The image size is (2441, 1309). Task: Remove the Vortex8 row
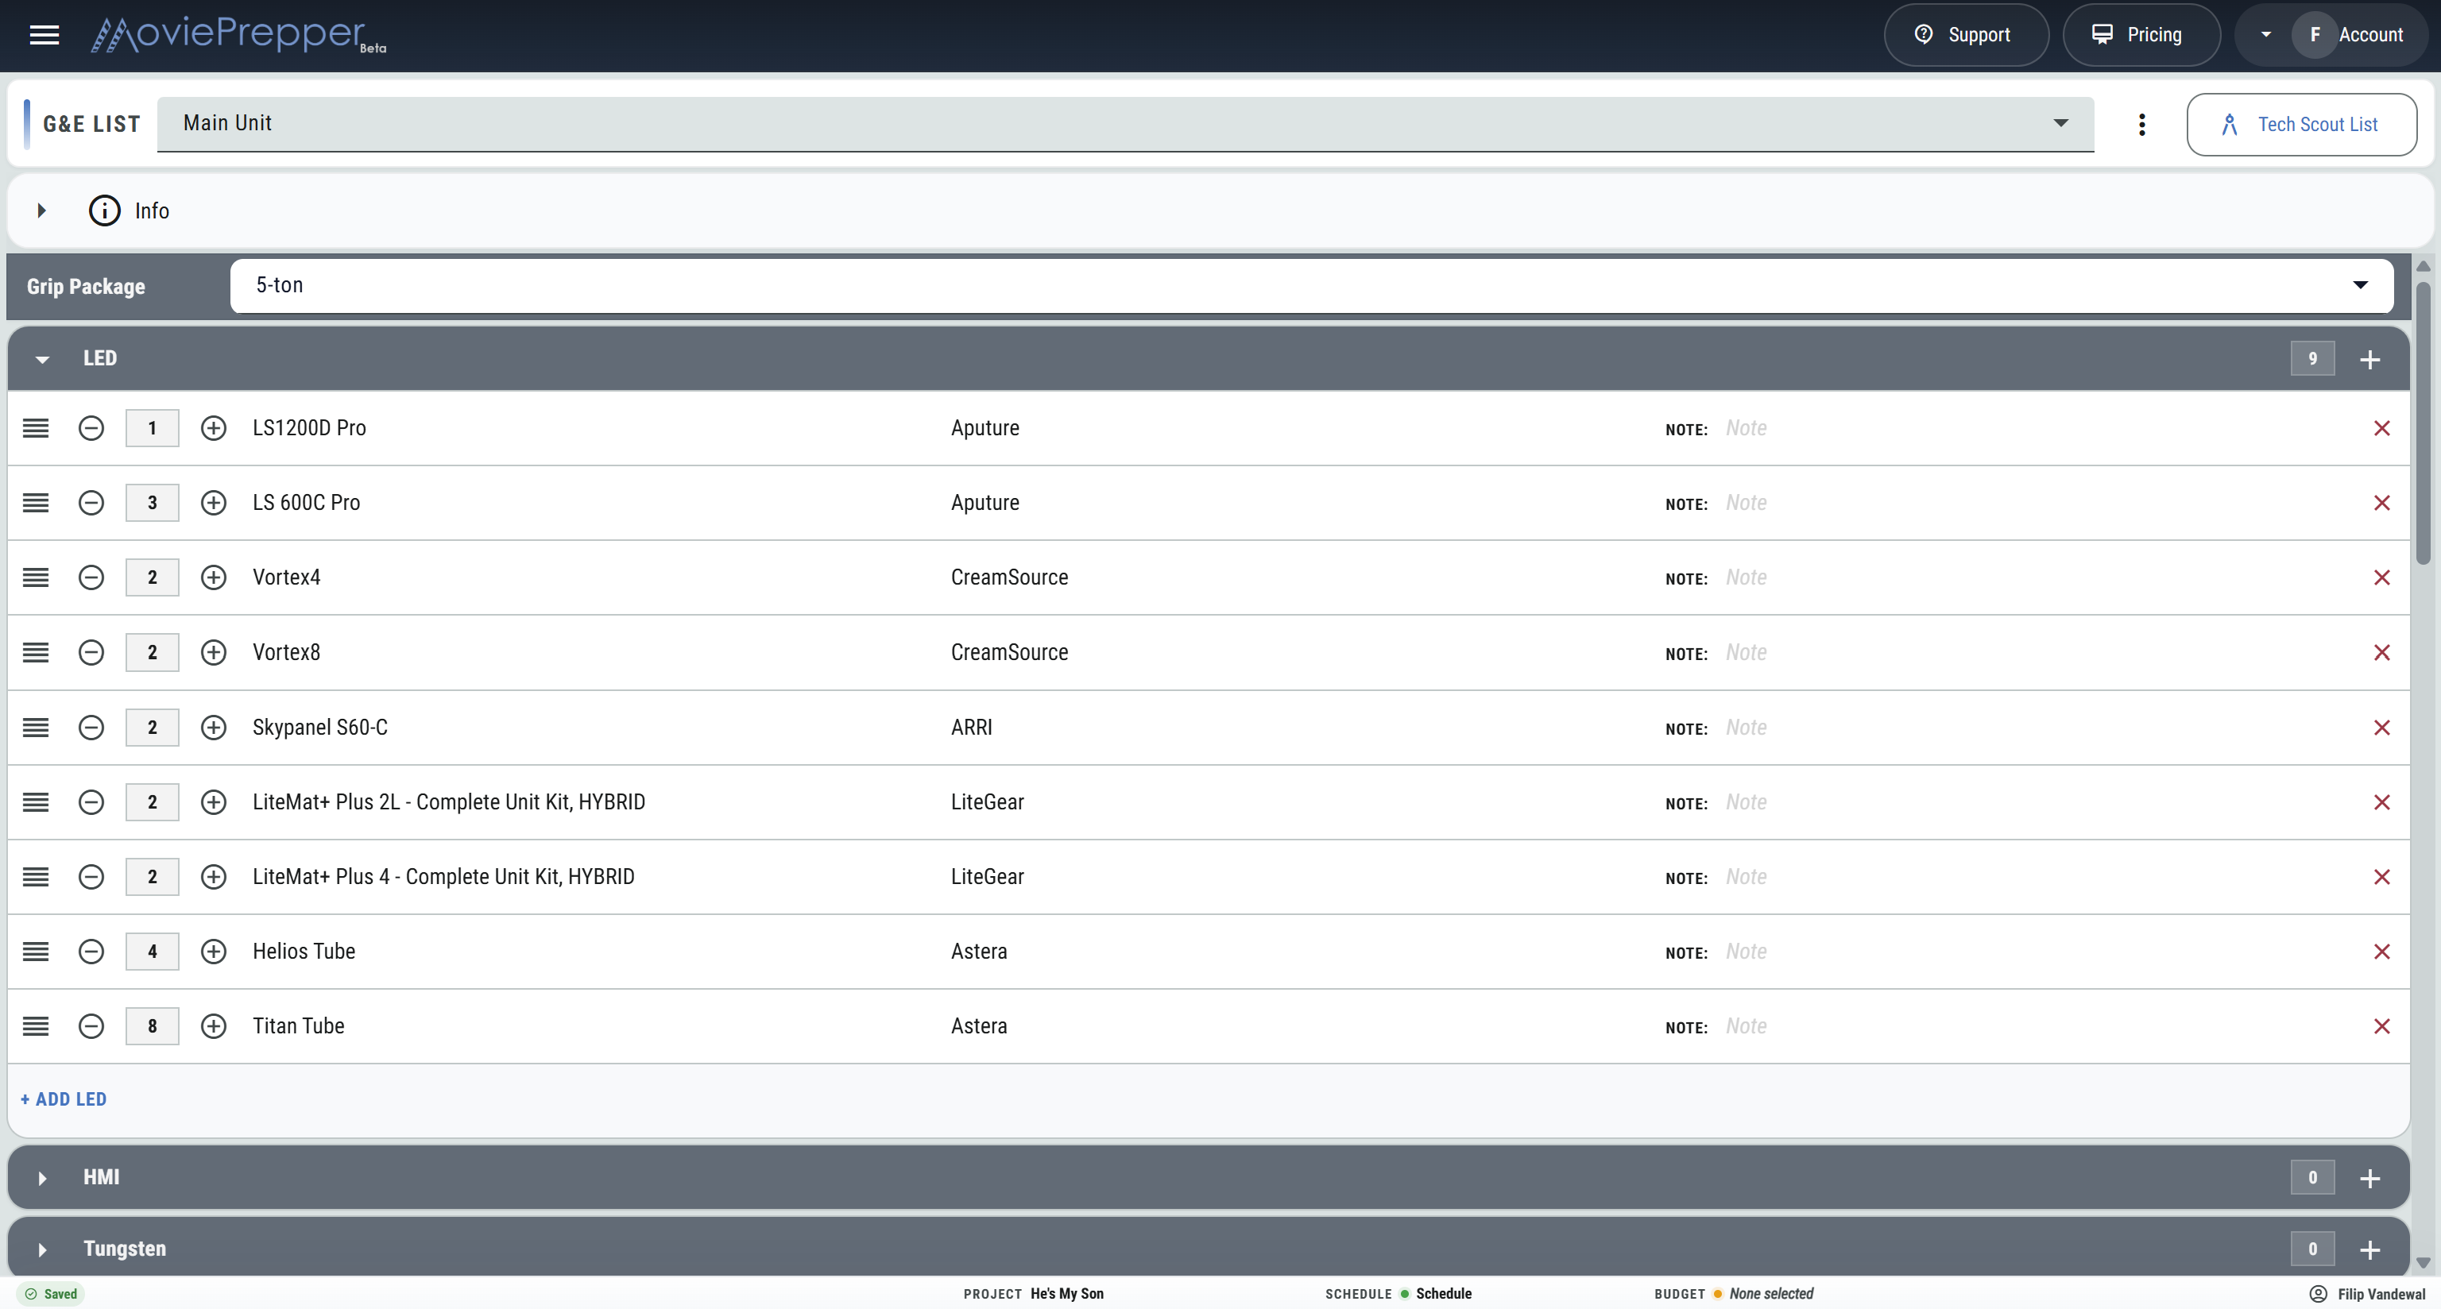point(2381,653)
